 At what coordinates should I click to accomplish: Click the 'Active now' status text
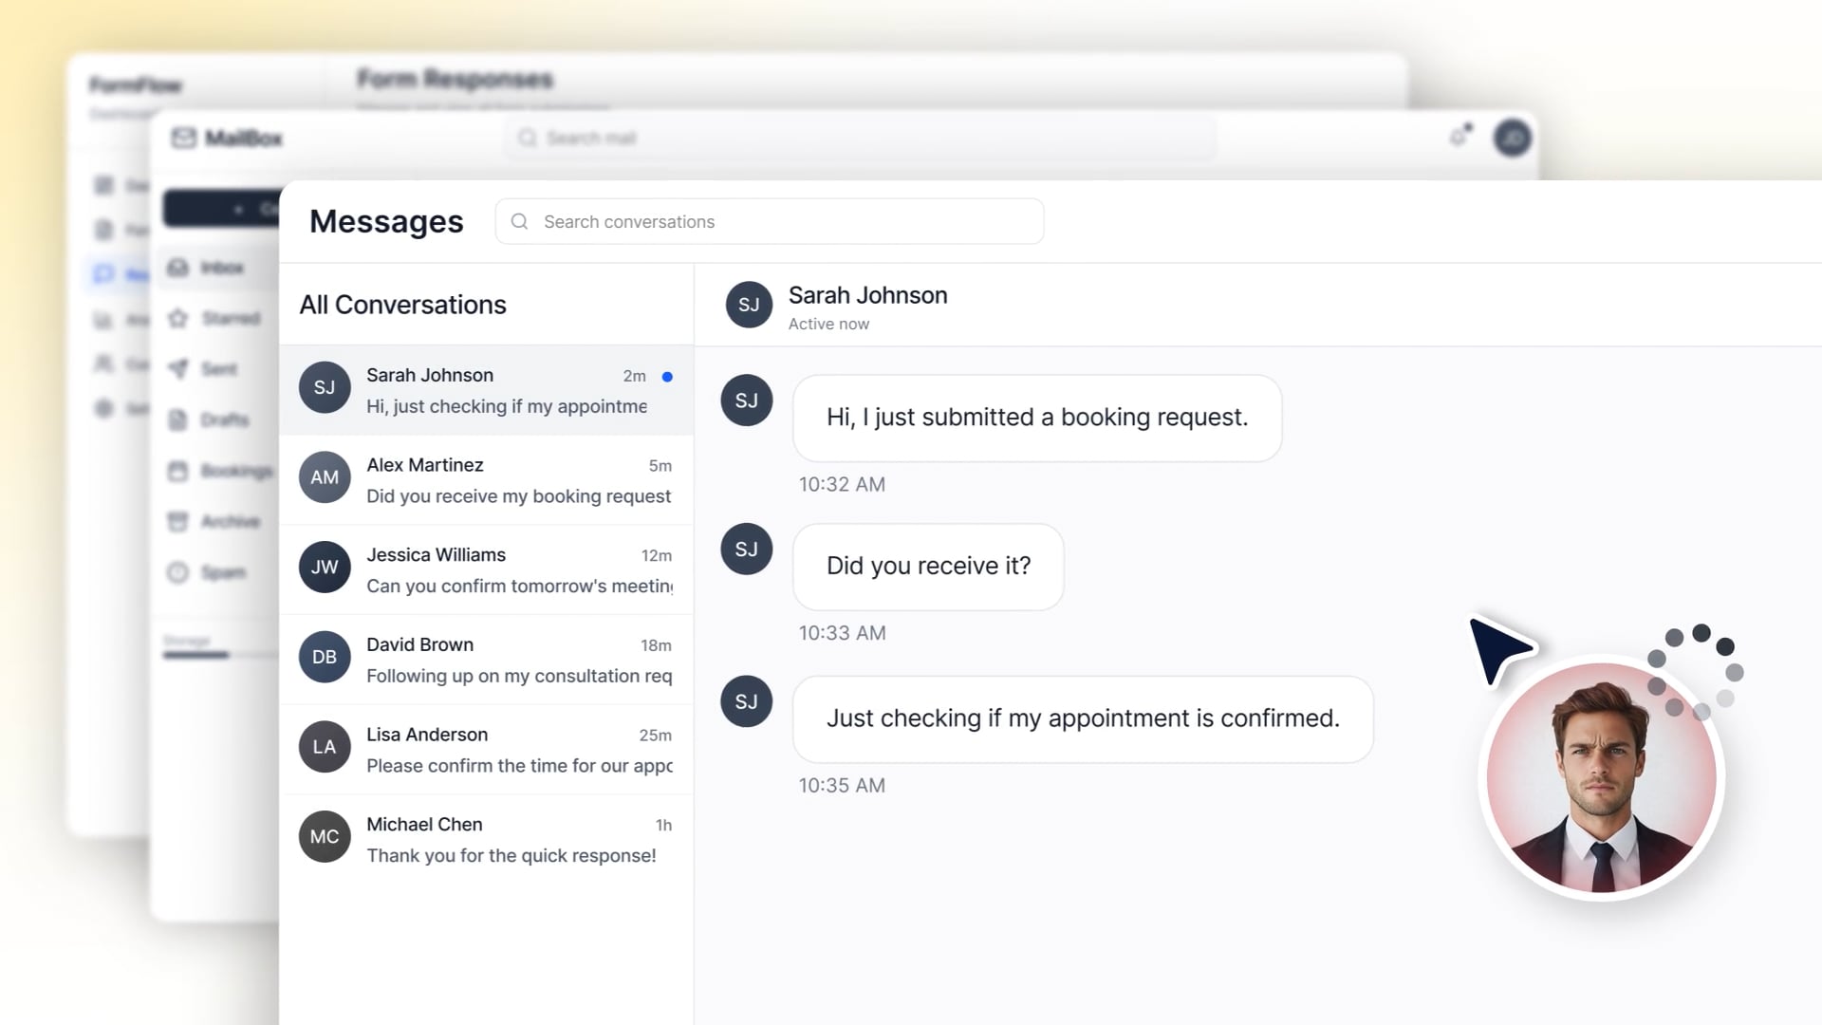tap(828, 324)
